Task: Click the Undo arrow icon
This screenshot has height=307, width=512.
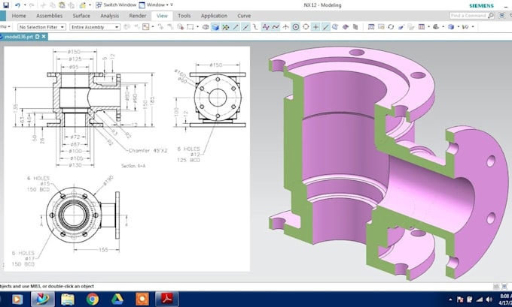Action: pyautogui.click(x=17, y=5)
